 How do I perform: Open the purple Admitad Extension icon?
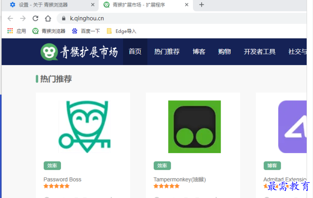[x=292, y=127]
